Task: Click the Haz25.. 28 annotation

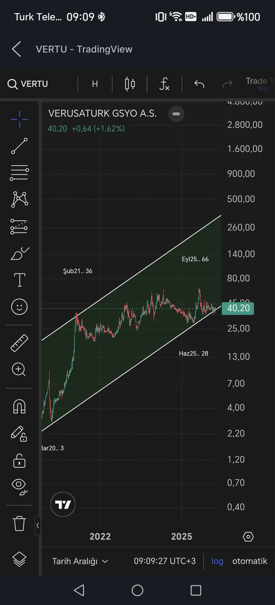Action: tap(193, 353)
